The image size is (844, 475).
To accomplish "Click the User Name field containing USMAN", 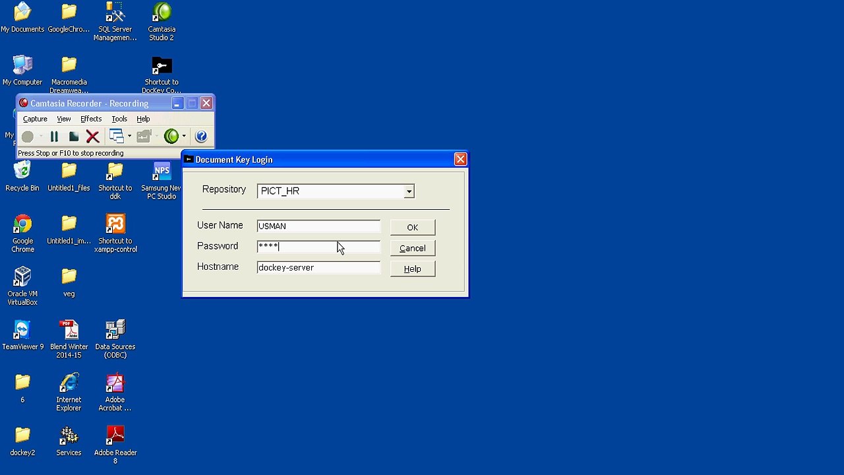I will (x=318, y=226).
